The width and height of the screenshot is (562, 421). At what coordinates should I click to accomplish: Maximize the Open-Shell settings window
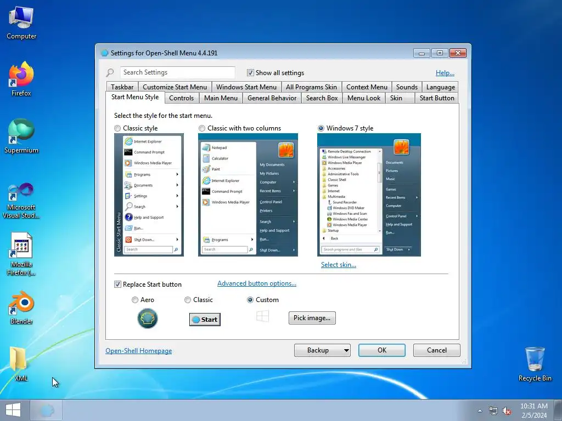tap(440, 53)
